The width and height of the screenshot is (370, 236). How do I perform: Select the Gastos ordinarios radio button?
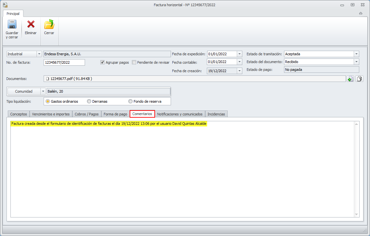click(48, 101)
